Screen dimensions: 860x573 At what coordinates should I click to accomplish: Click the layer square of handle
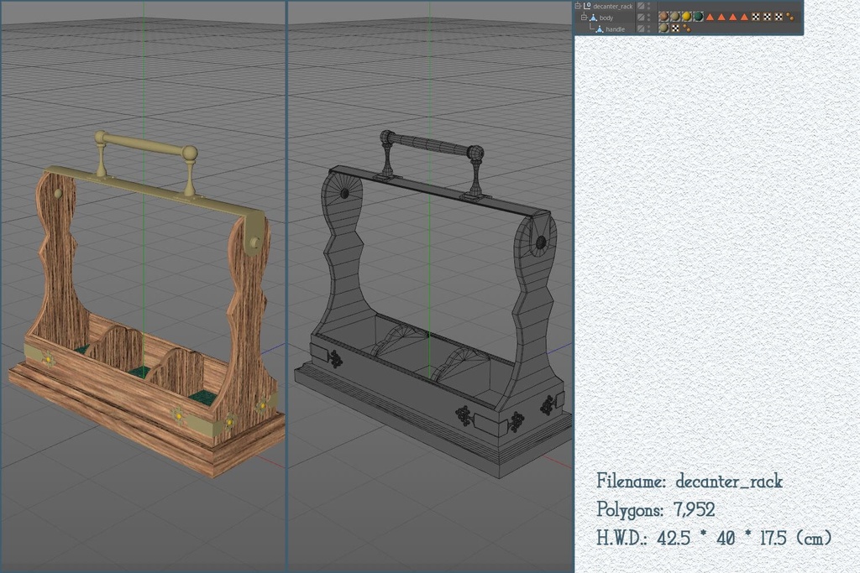641,29
